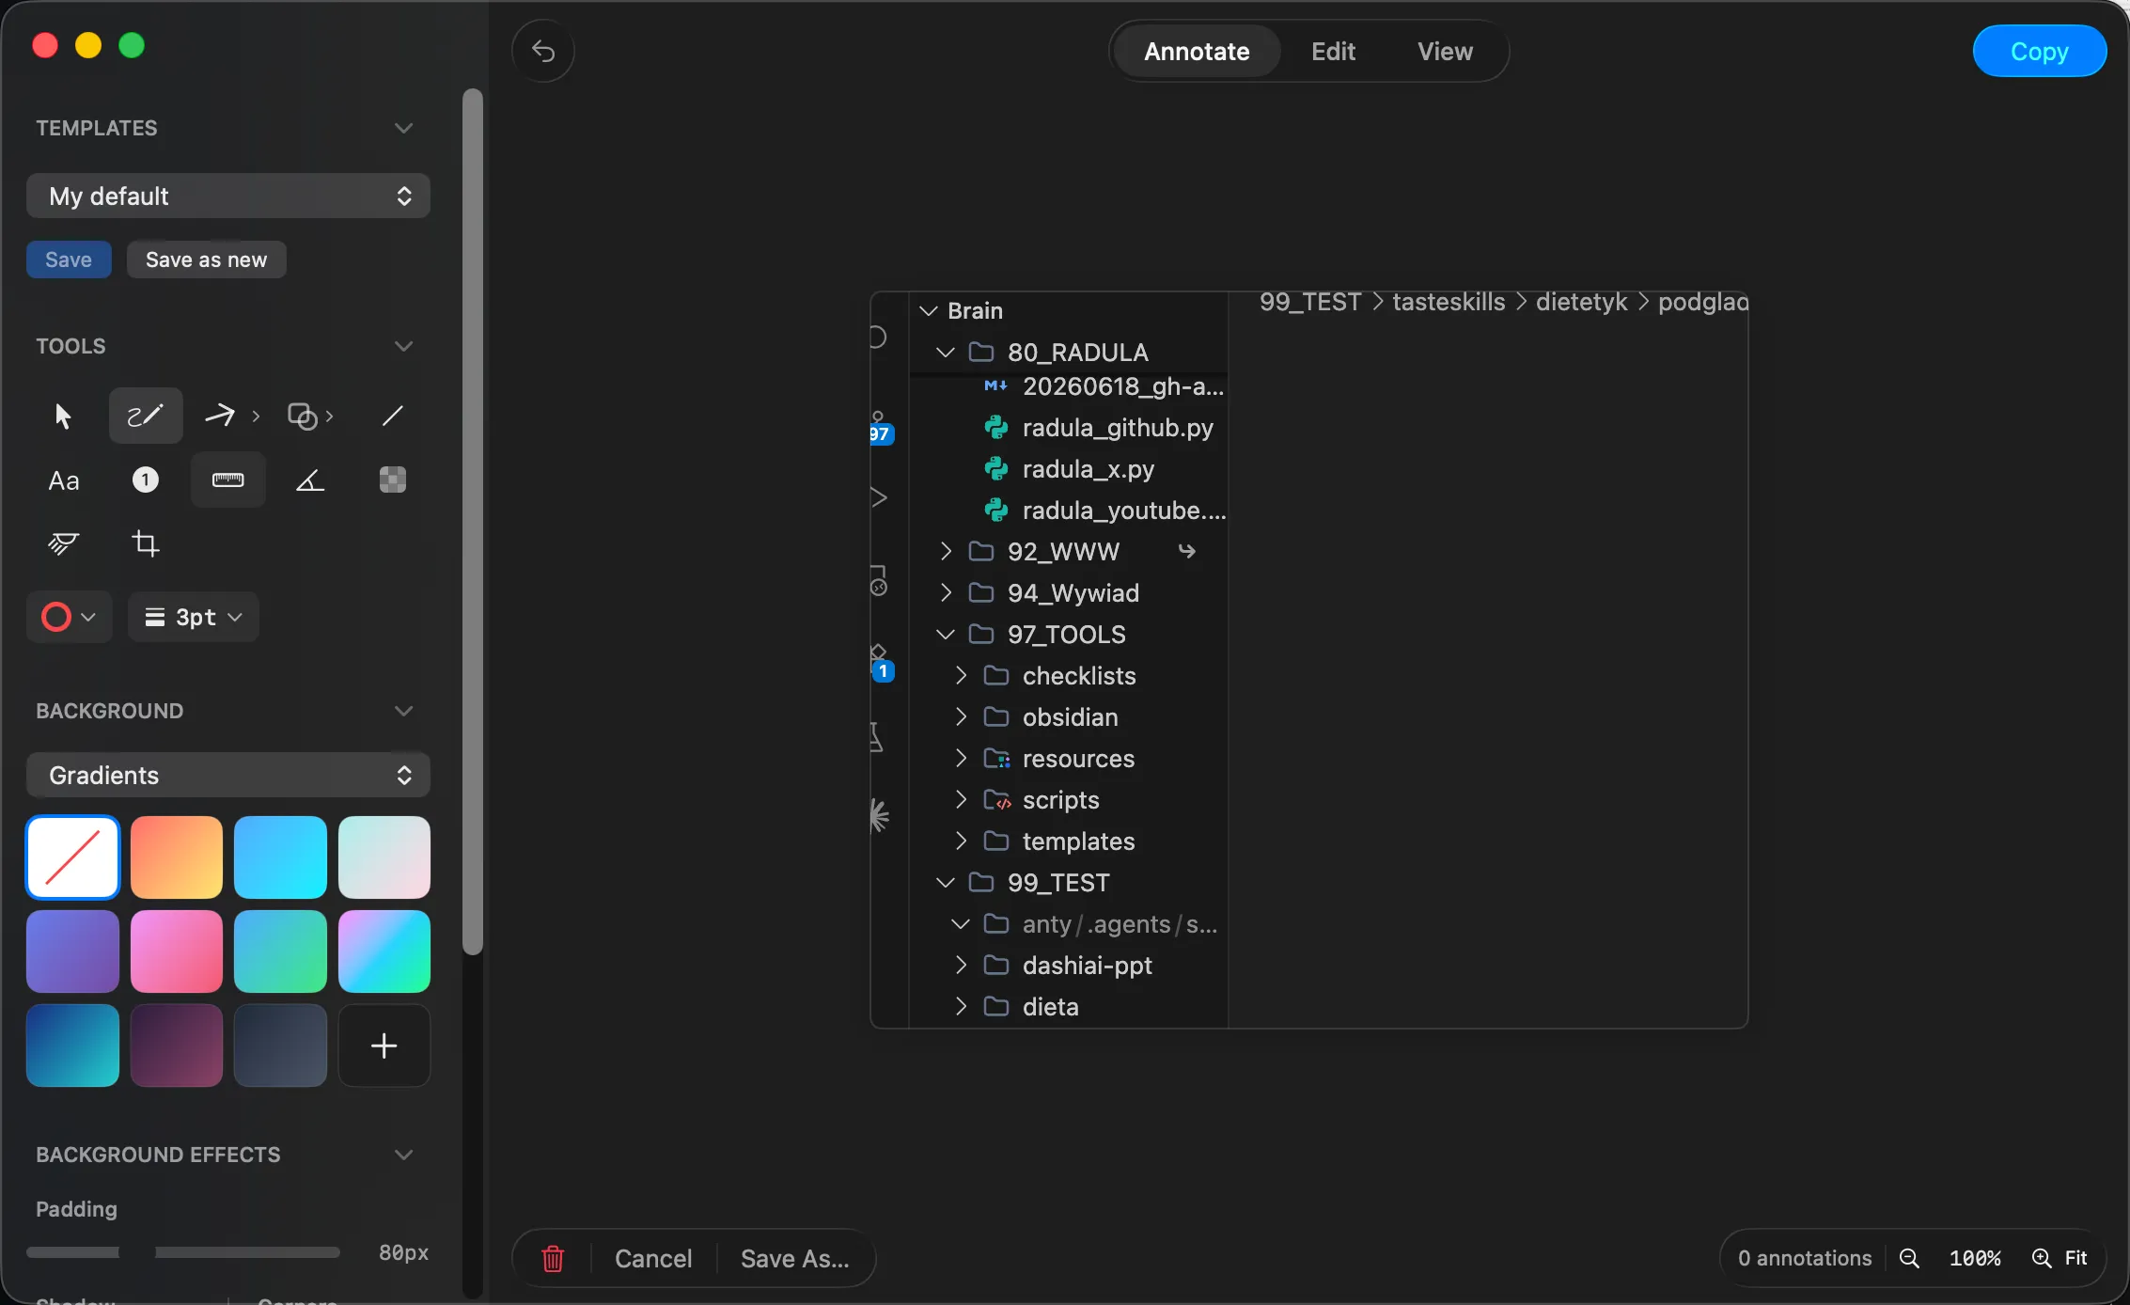Click the 0 annotations counter
This screenshot has width=2130, height=1305.
[x=1804, y=1258]
